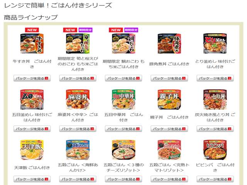Open the 麻婆丼 product thumbnail
Image resolution: width=247 pixels, height=185 pixels.
(78, 99)
